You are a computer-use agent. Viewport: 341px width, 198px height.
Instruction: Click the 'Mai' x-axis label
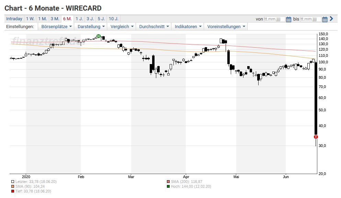(x=236, y=177)
